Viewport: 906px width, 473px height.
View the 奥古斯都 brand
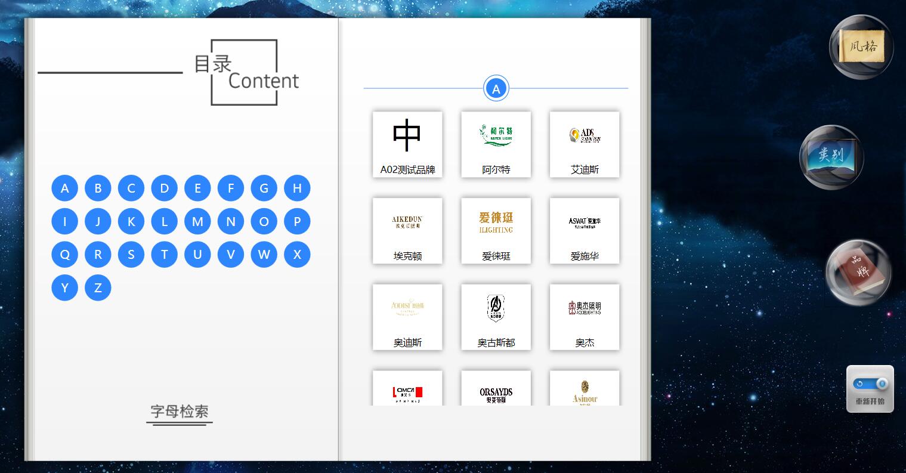pos(496,317)
